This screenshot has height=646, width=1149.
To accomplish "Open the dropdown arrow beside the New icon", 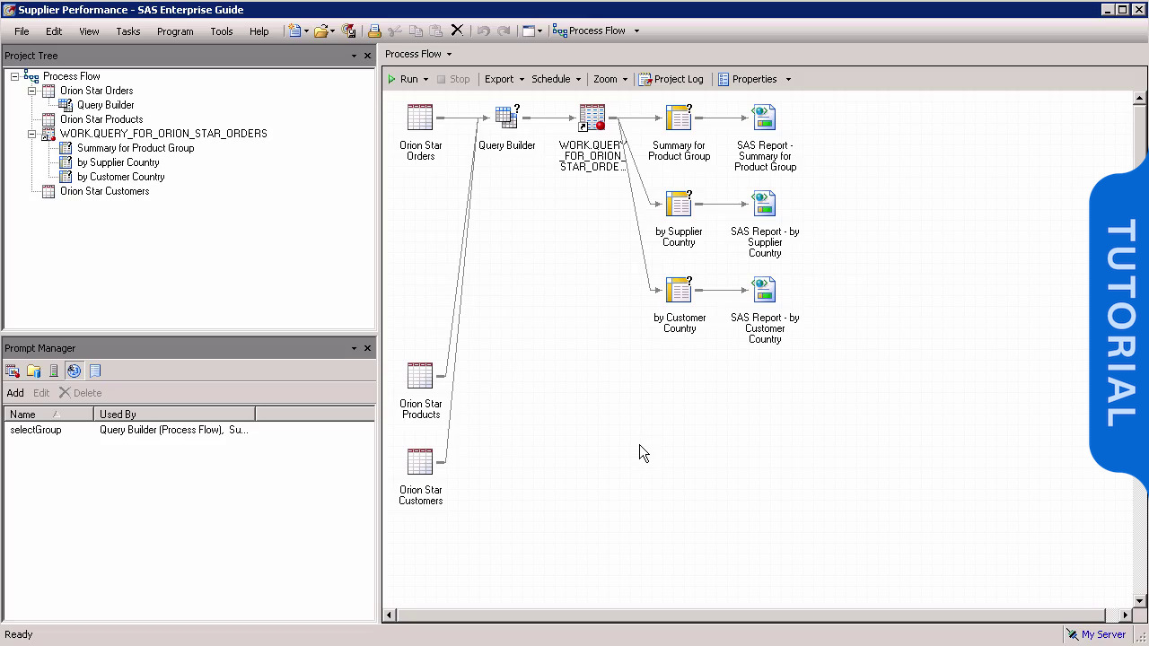I will 306,31.
